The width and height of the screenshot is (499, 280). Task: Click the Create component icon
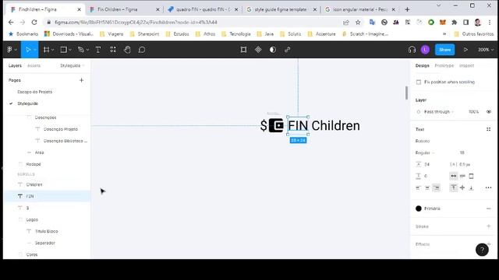(258, 50)
